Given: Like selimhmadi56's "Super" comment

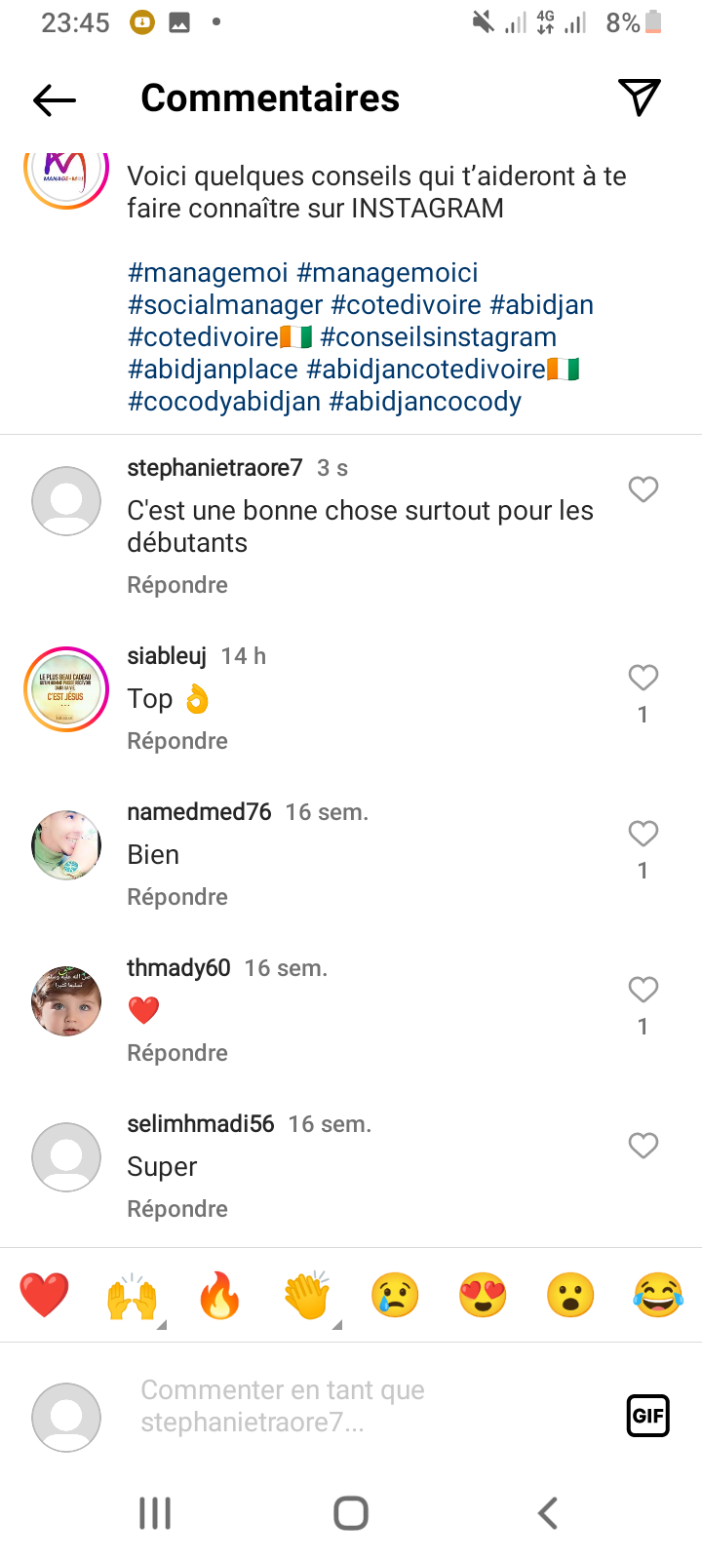Looking at the screenshot, I should click(643, 1146).
